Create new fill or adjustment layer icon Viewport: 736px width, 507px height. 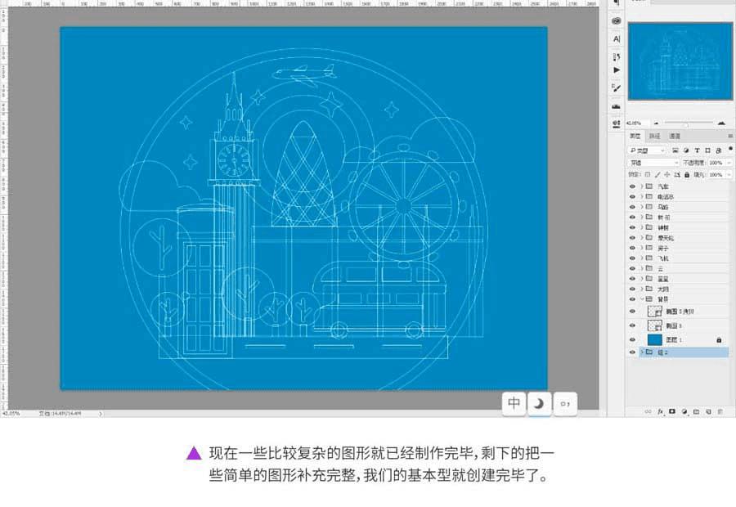click(x=684, y=411)
